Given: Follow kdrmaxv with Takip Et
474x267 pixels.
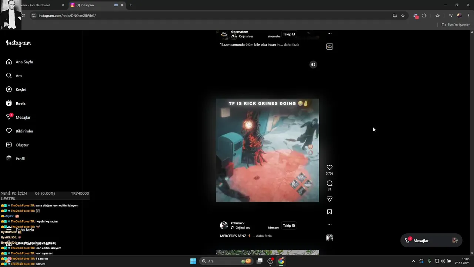Looking at the screenshot, I should click(289, 225).
